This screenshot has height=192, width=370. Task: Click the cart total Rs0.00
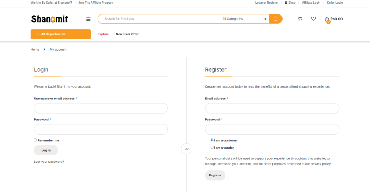coord(336,19)
